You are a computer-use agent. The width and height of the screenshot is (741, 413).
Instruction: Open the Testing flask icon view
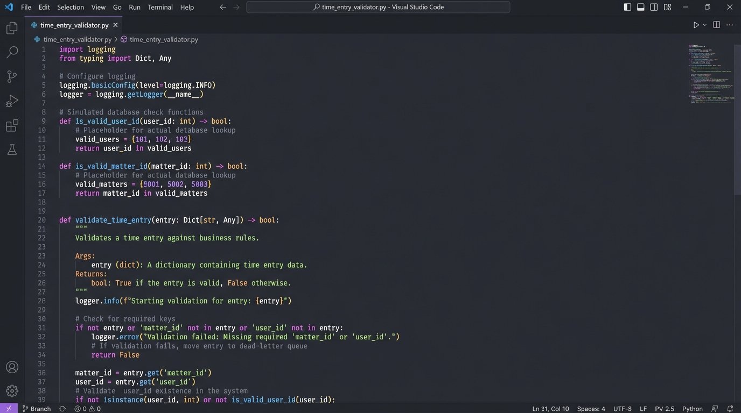coord(12,150)
